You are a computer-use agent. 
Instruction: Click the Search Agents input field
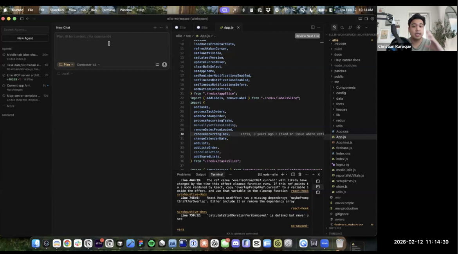pyautogui.click(x=25, y=30)
